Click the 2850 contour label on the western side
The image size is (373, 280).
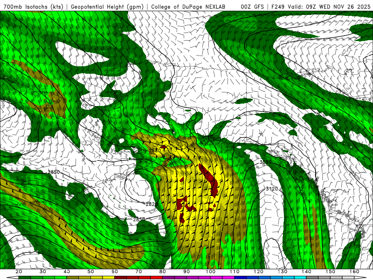click(x=54, y=172)
